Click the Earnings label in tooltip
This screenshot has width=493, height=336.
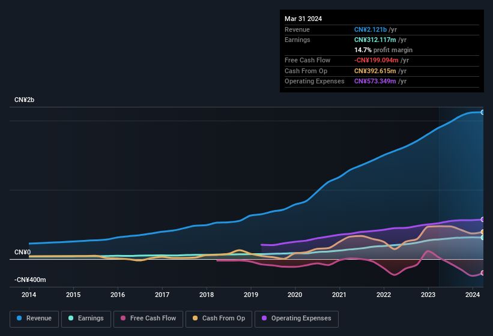297,40
